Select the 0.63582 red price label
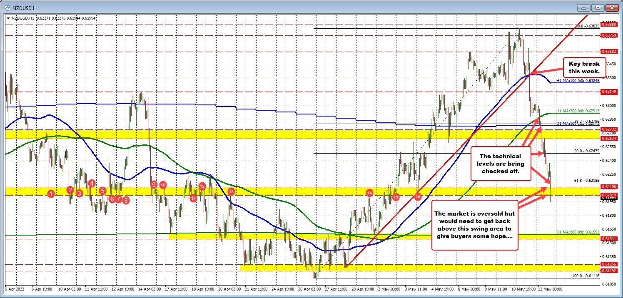 (608, 52)
